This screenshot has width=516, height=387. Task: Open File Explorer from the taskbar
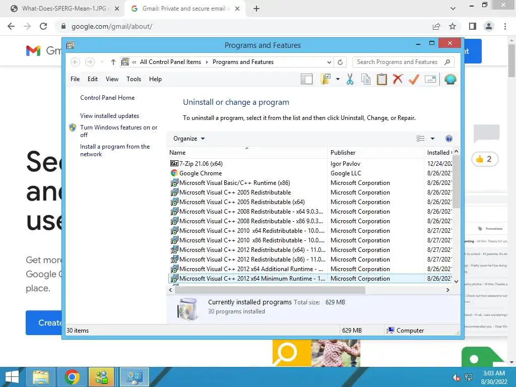pos(41,377)
